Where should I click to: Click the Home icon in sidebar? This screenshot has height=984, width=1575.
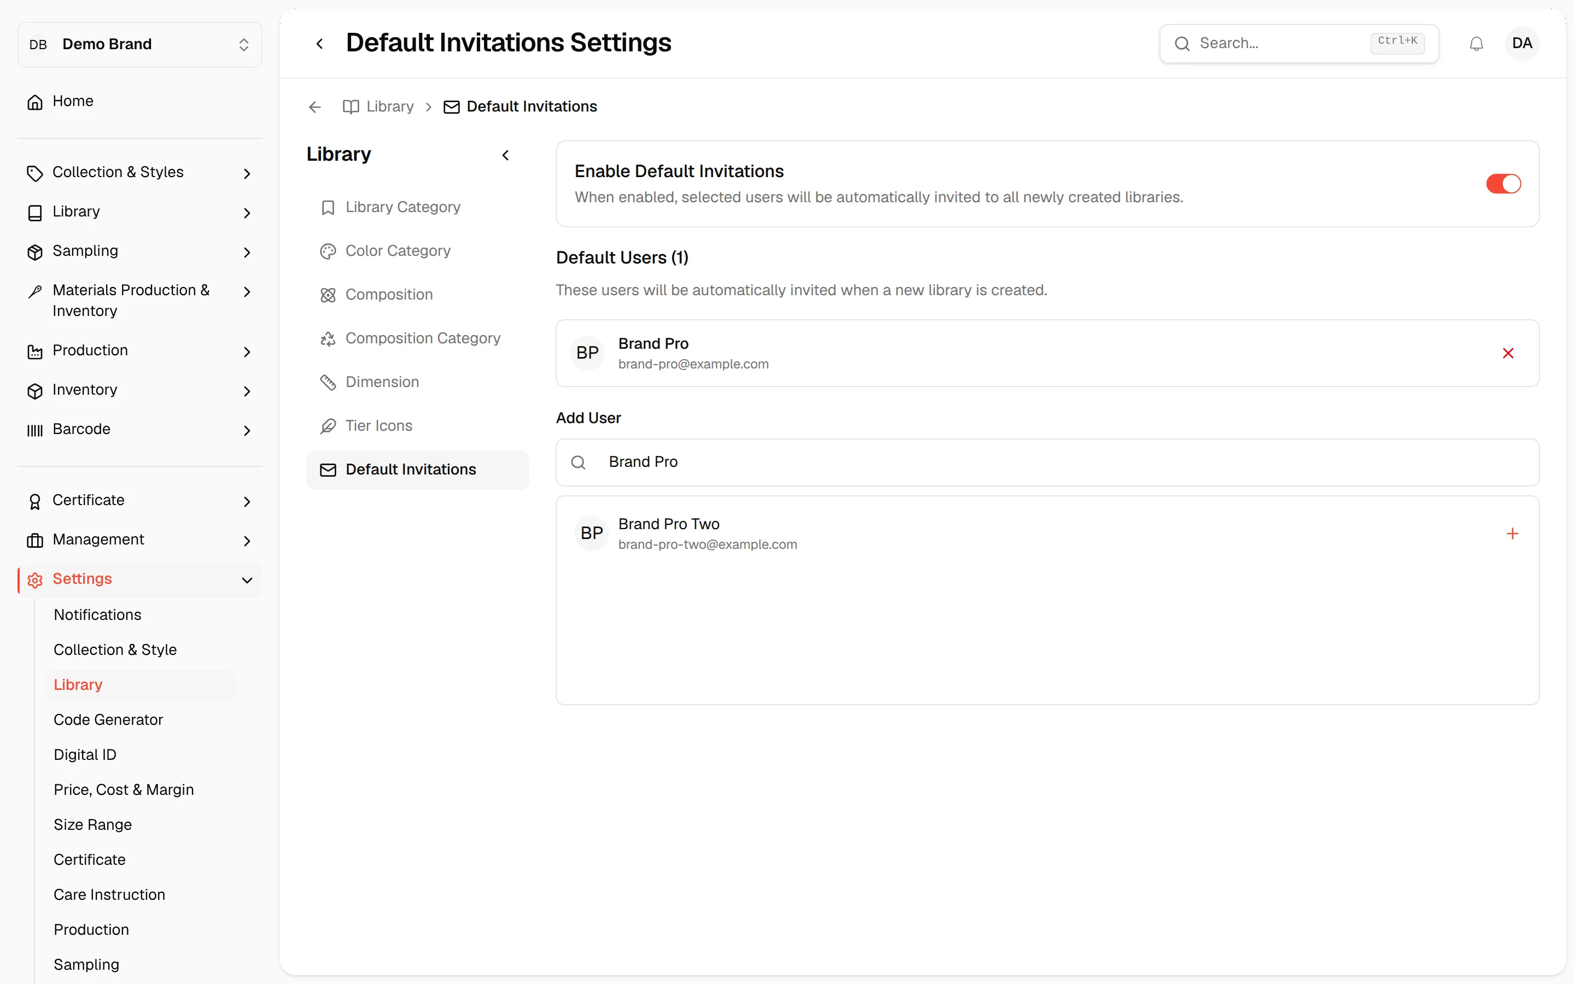pos(35,102)
